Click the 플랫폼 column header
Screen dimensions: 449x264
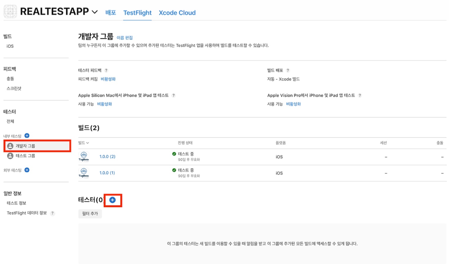click(281, 143)
